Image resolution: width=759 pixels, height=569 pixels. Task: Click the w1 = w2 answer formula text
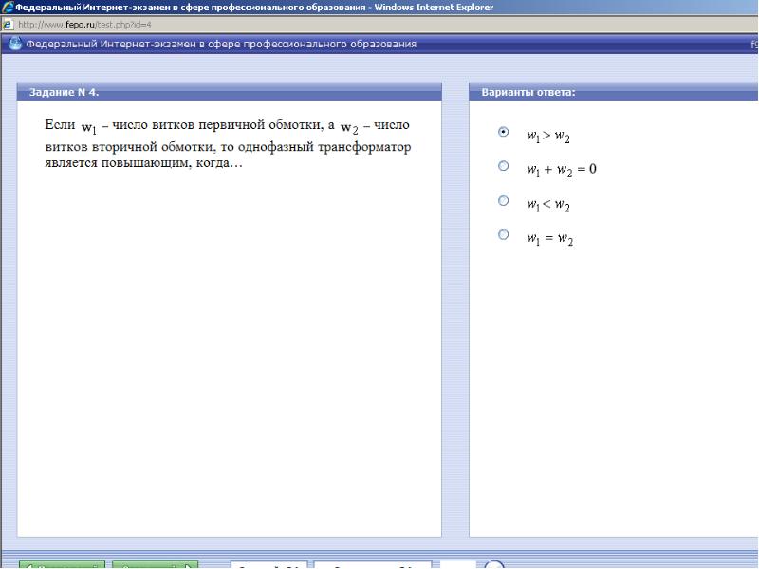[x=550, y=239]
